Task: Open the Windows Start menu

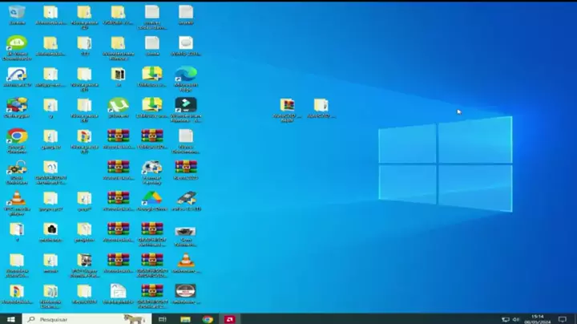Action: (x=10, y=318)
